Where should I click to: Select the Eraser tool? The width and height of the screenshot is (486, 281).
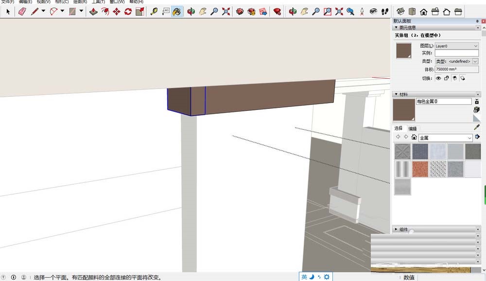(22, 11)
